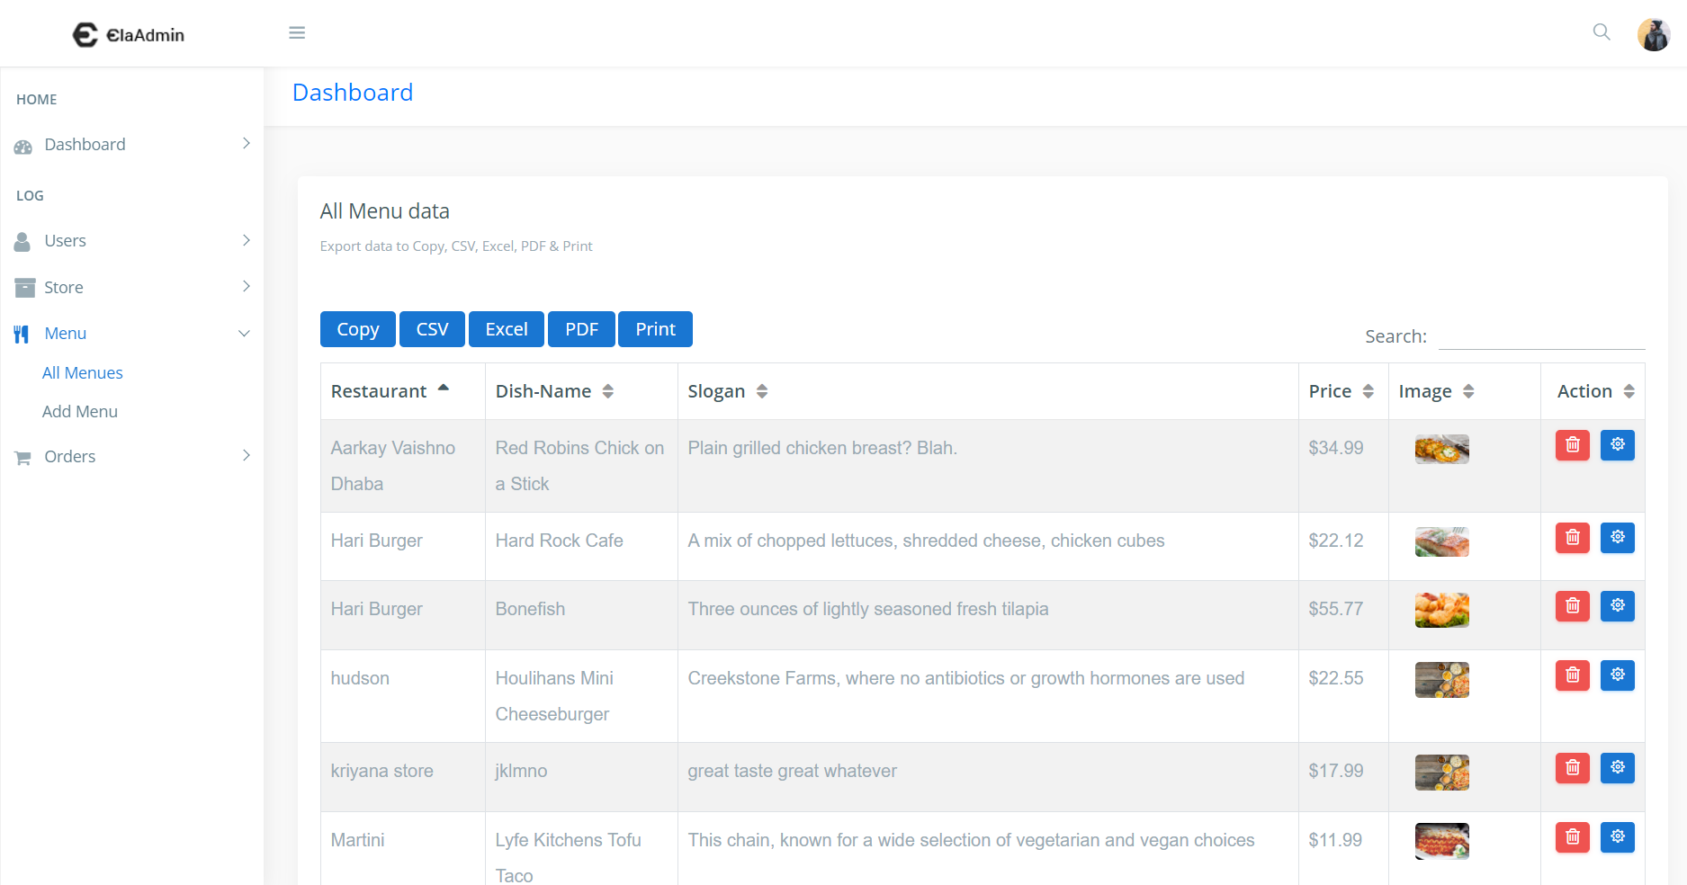Sort table by Dish-Name column
The image size is (1687, 885).
[x=581, y=391]
